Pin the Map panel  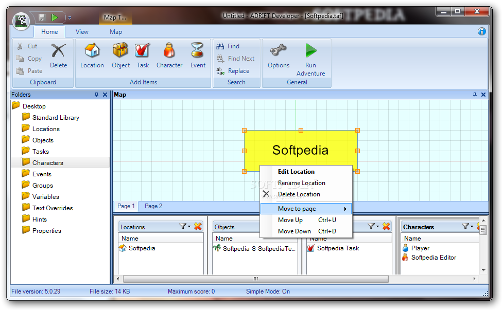pos(475,95)
